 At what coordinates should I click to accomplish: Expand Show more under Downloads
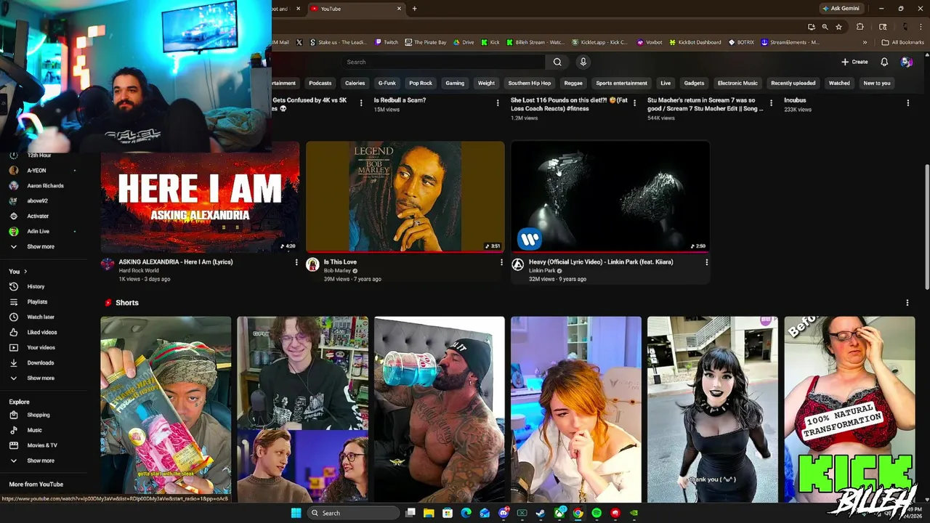click(x=41, y=378)
